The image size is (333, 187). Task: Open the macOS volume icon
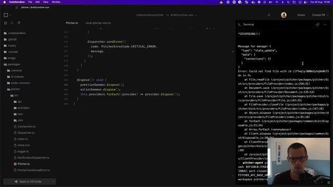pos(271,2)
